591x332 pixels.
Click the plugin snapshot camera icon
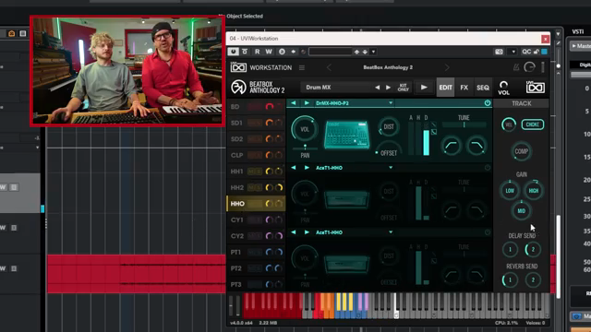(x=499, y=52)
